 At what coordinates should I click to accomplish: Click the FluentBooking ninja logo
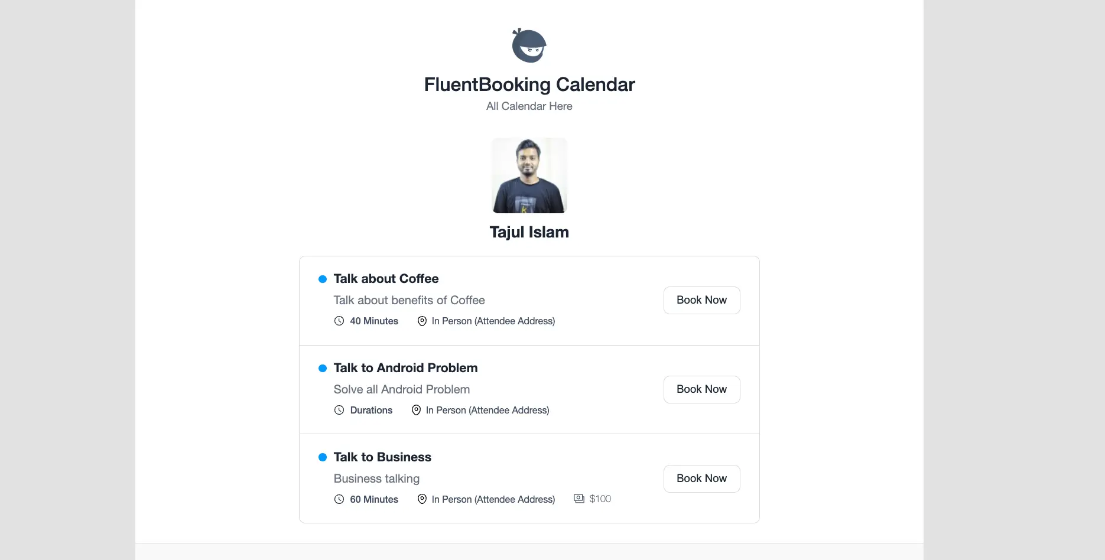pos(529,45)
